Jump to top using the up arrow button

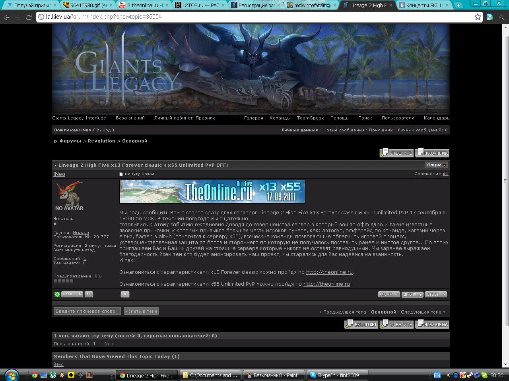[125, 294]
